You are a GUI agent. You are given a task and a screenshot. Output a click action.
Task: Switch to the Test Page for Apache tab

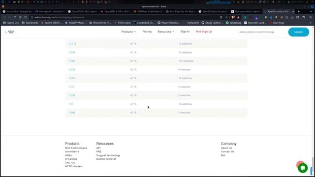[x=181, y=12]
